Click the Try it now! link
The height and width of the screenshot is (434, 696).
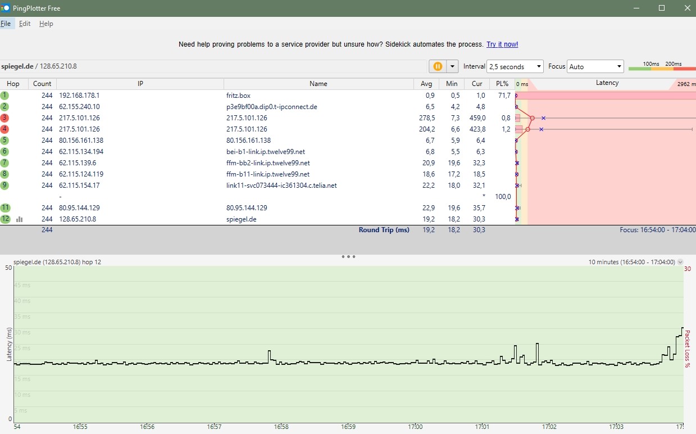pyautogui.click(x=502, y=44)
